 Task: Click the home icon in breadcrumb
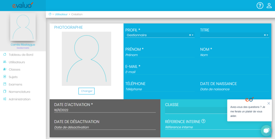(50, 14)
